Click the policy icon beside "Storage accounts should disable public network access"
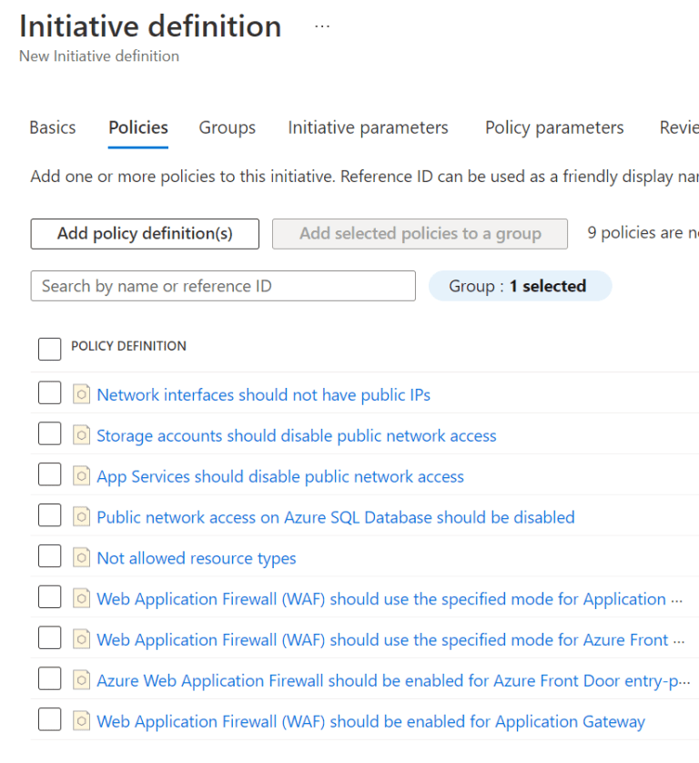 point(81,433)
